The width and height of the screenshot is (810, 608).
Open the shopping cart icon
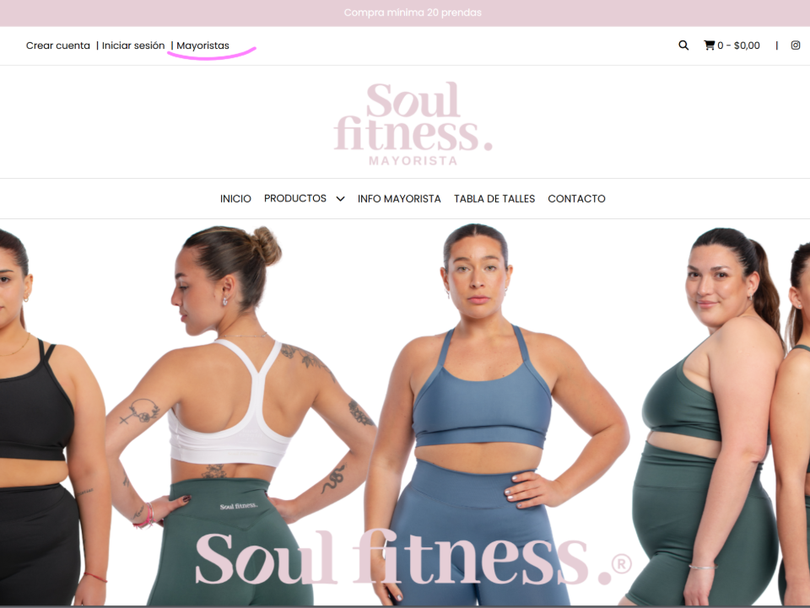point(710,46)
